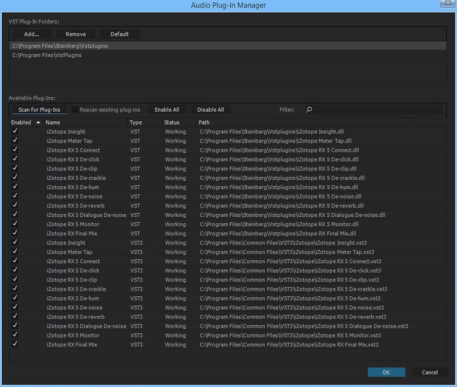Image resolution: width=457 pixels, height=387 pixels.
Task: Select path iZotope RX 5 De-noise.dll
Action: [280, 197]
